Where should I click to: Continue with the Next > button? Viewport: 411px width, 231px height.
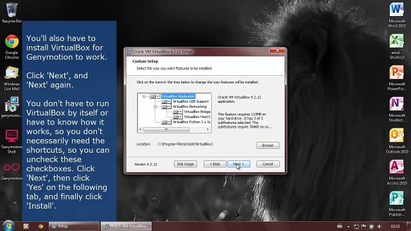tap(239, 164)
